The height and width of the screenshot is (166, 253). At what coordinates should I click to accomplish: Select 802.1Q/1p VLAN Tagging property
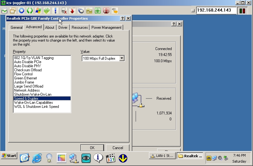(42, 58)
